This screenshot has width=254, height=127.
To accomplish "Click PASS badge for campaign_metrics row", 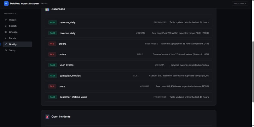I will point(53,76).
